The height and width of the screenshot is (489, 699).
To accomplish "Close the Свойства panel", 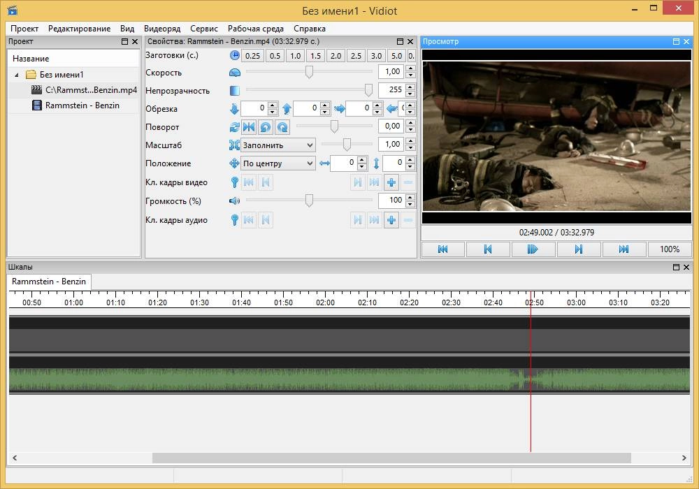I will [410, 41].
